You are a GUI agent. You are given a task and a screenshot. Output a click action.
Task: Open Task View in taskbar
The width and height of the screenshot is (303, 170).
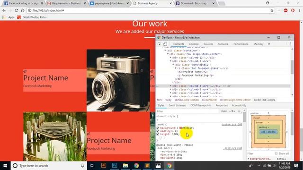(92, 166)
